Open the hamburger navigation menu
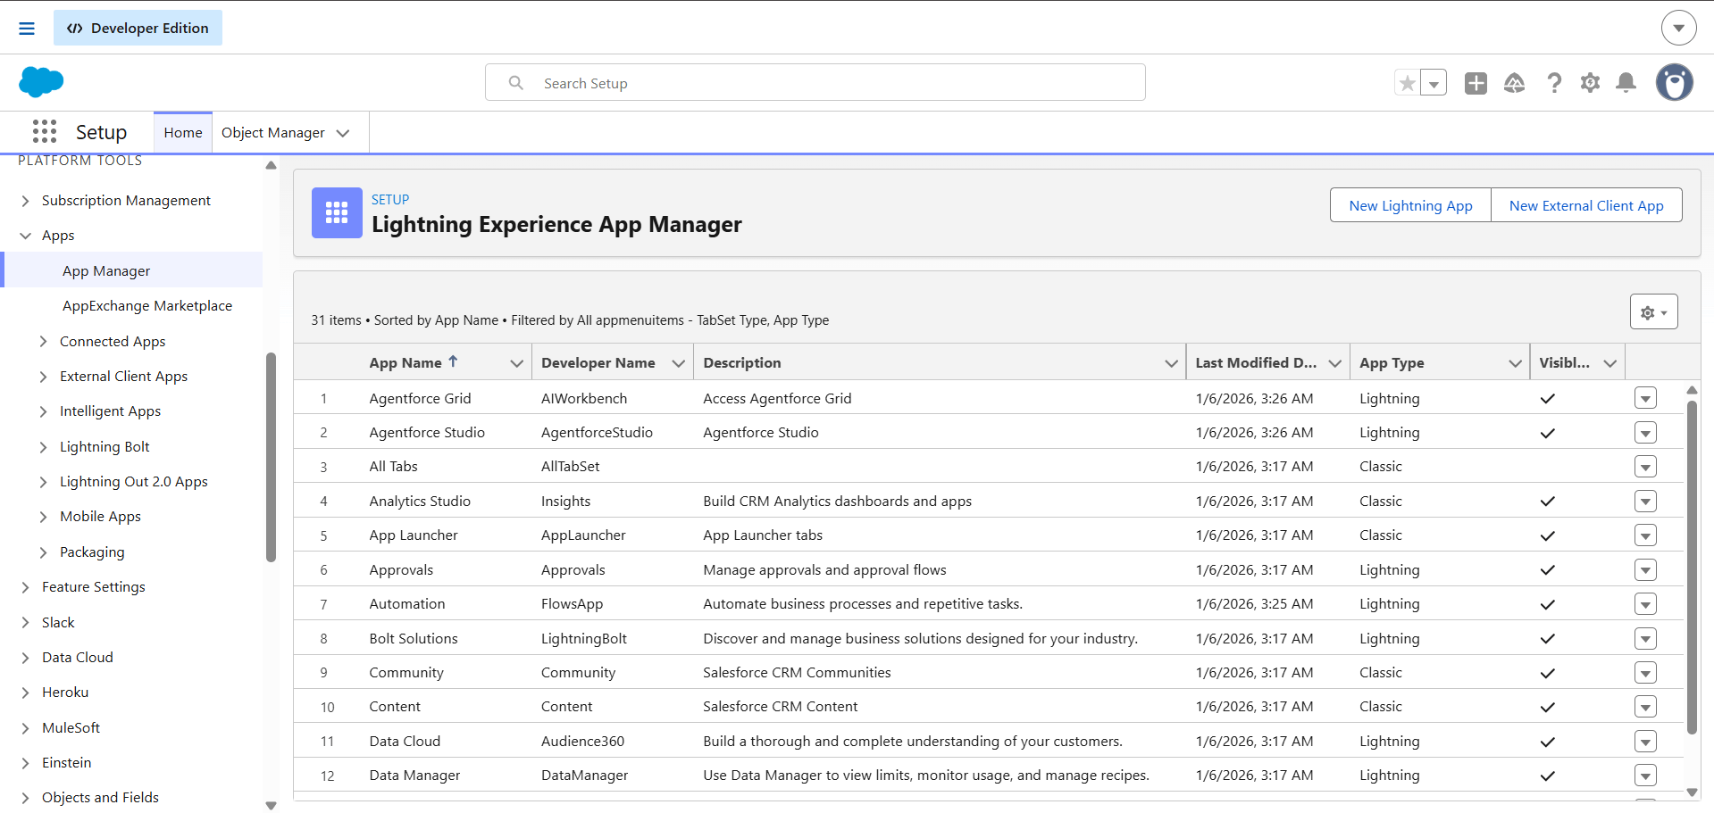Viewport: 1714px width, 813px height. [27, 29]
